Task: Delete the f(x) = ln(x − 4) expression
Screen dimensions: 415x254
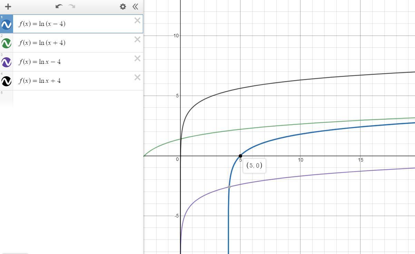Action: tap(137, 20)
